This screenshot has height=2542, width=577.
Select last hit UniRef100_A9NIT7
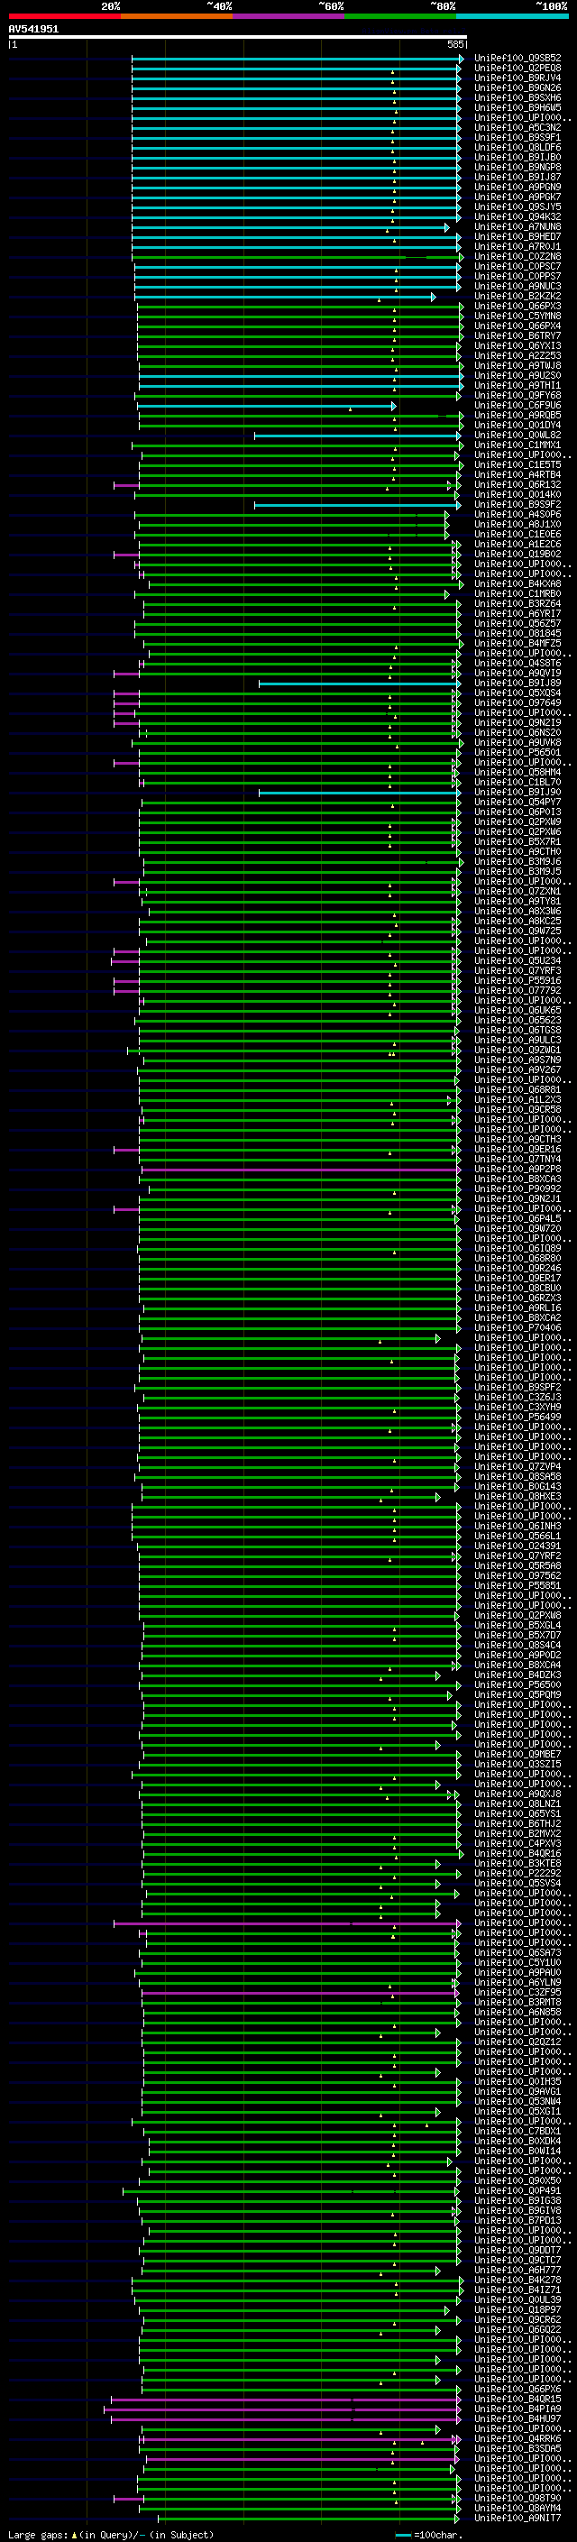(x=517, y=2519)
